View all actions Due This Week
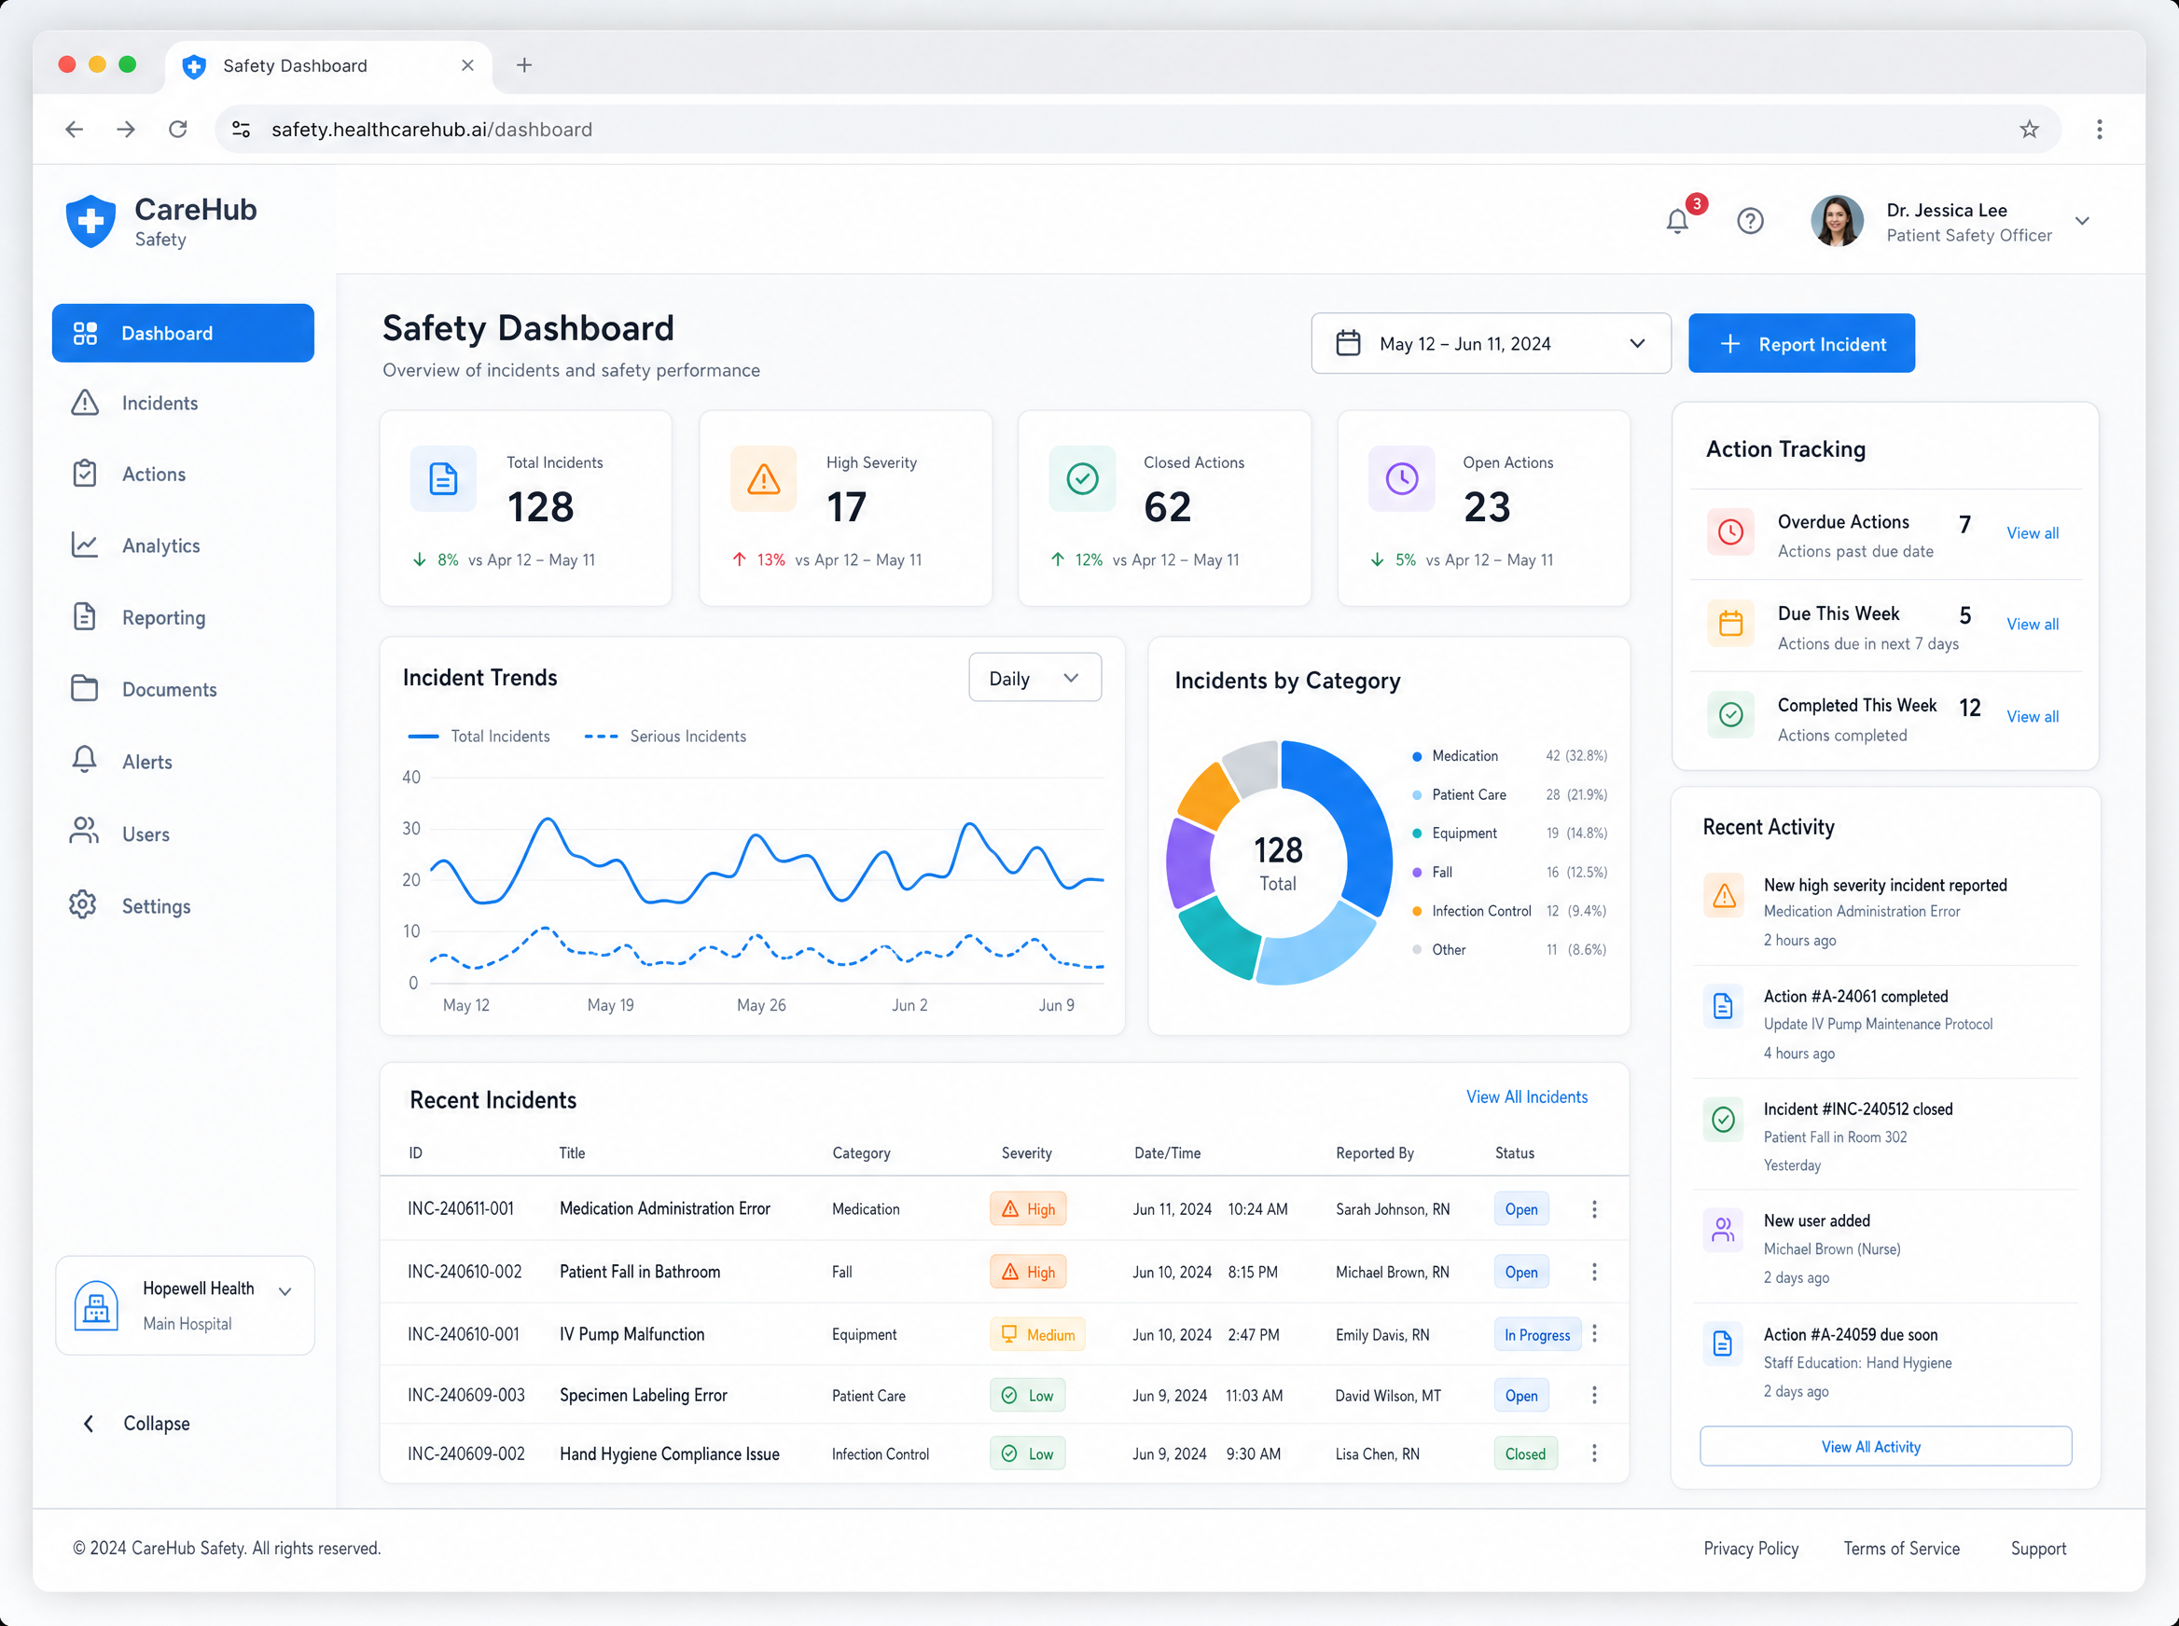 [2033, 624]
